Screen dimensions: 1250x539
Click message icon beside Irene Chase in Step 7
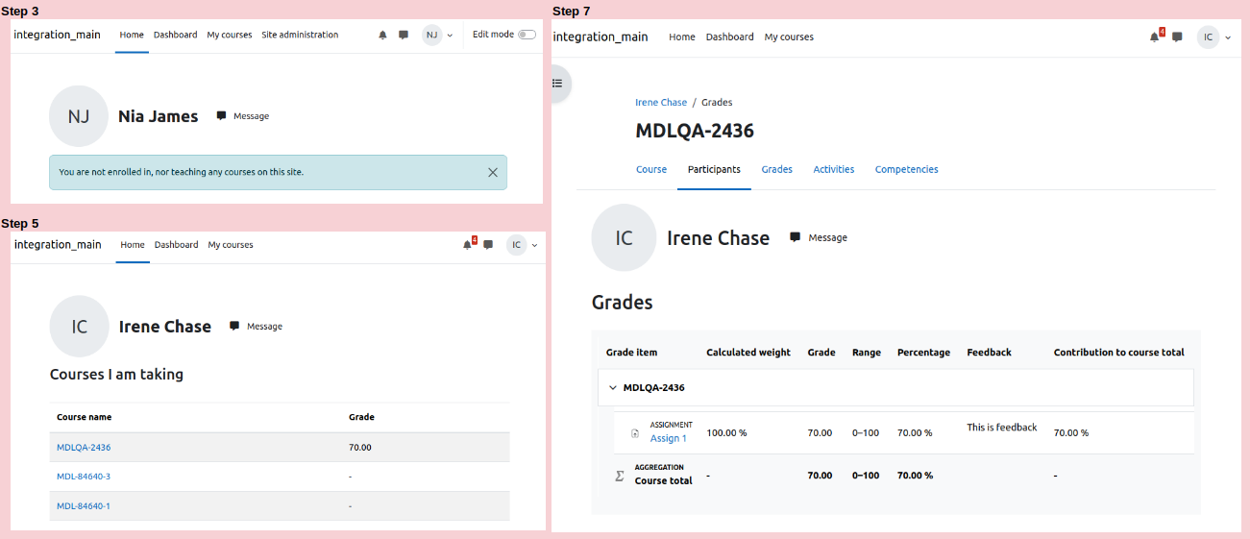(796, 236)
